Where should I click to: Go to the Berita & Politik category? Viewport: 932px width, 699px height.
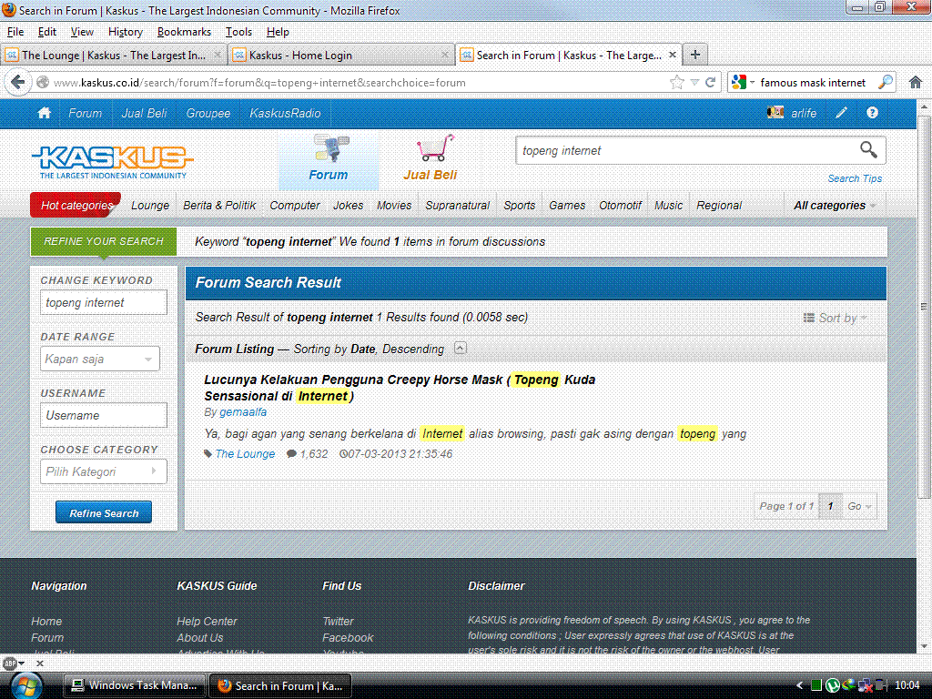click(x=219, y=206)
